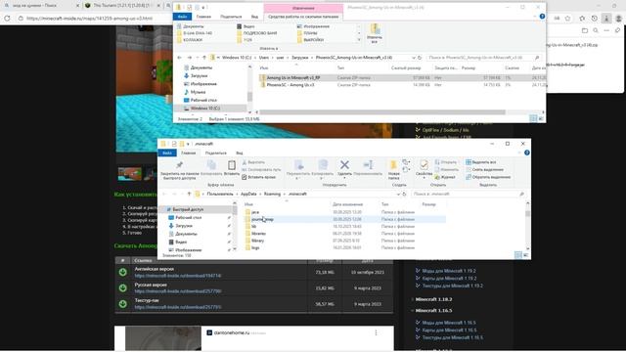626x352 pixels.
Task: Click the green download icon for the Russian version
Action: [123, 287]
